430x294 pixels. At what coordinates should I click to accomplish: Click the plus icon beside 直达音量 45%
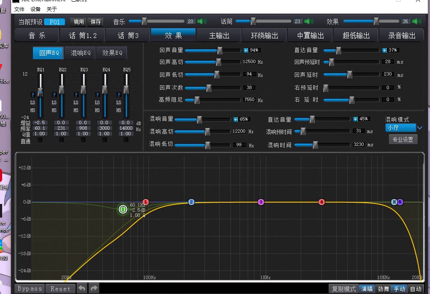click(x=356, y=119)
